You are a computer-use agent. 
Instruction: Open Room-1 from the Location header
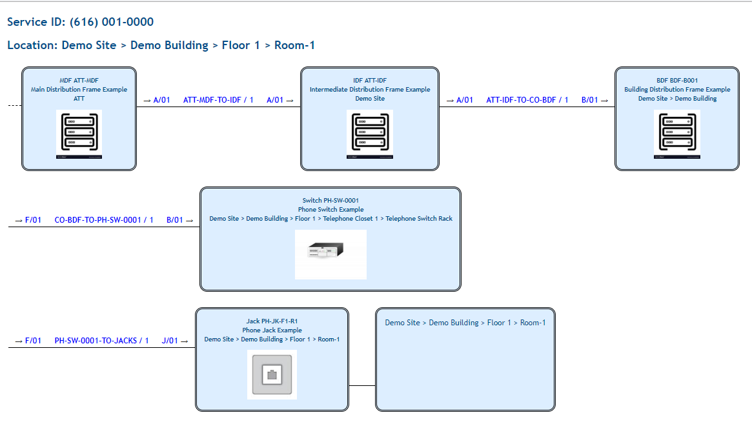pyautogui.click(x=294, y=45)
